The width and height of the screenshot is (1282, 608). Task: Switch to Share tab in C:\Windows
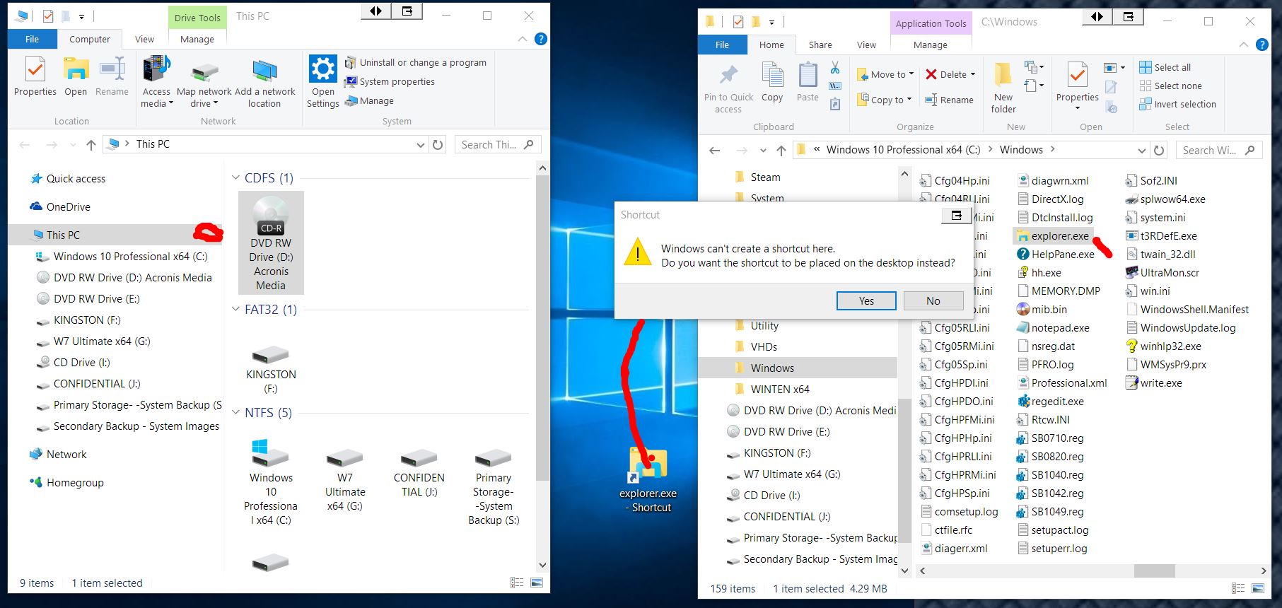coord(820,45)
